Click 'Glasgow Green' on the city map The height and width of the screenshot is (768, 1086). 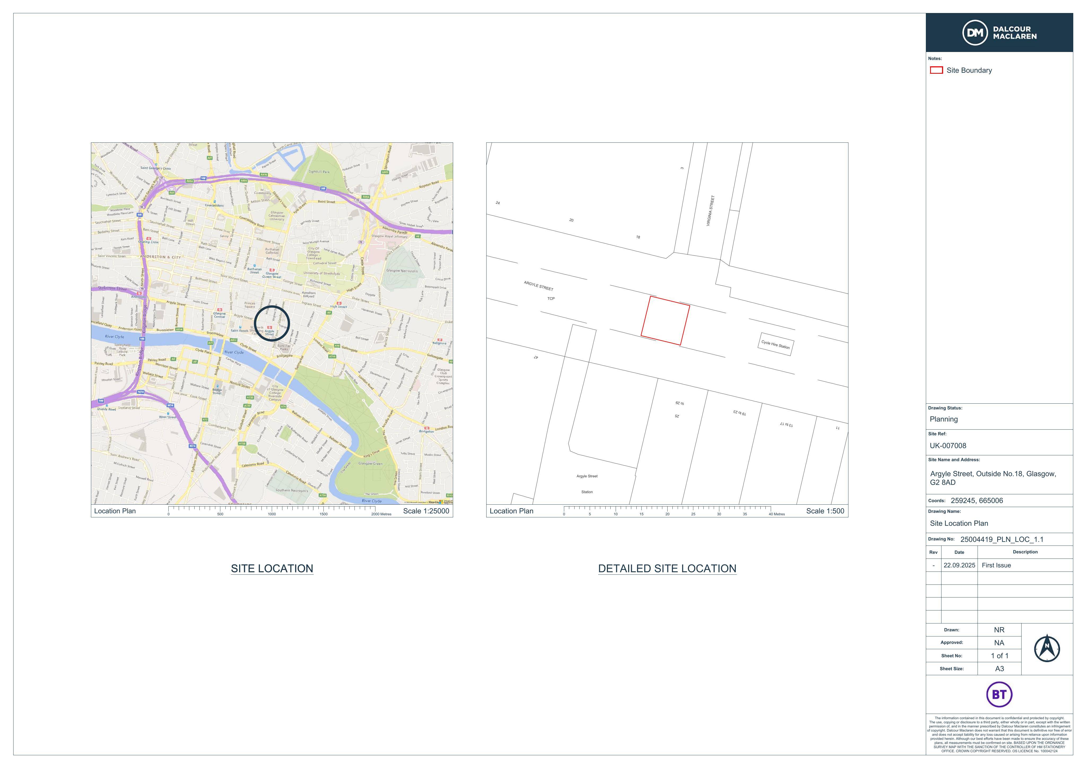pos(370,463)
